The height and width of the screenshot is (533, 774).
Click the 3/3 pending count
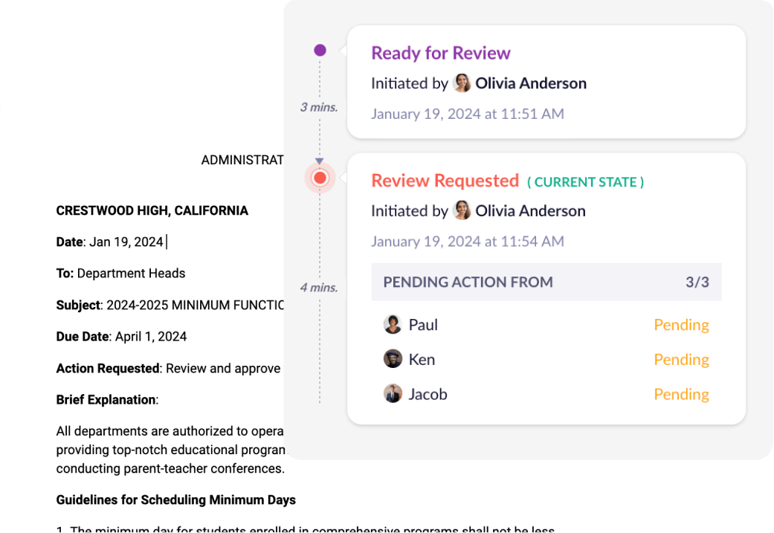697,282
